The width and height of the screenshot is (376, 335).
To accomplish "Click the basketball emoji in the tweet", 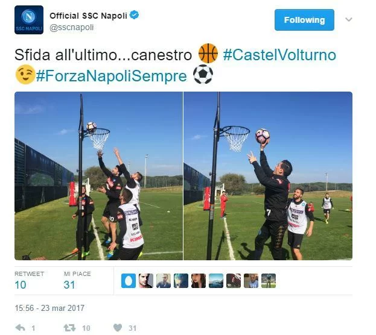I will click(208, 54).
